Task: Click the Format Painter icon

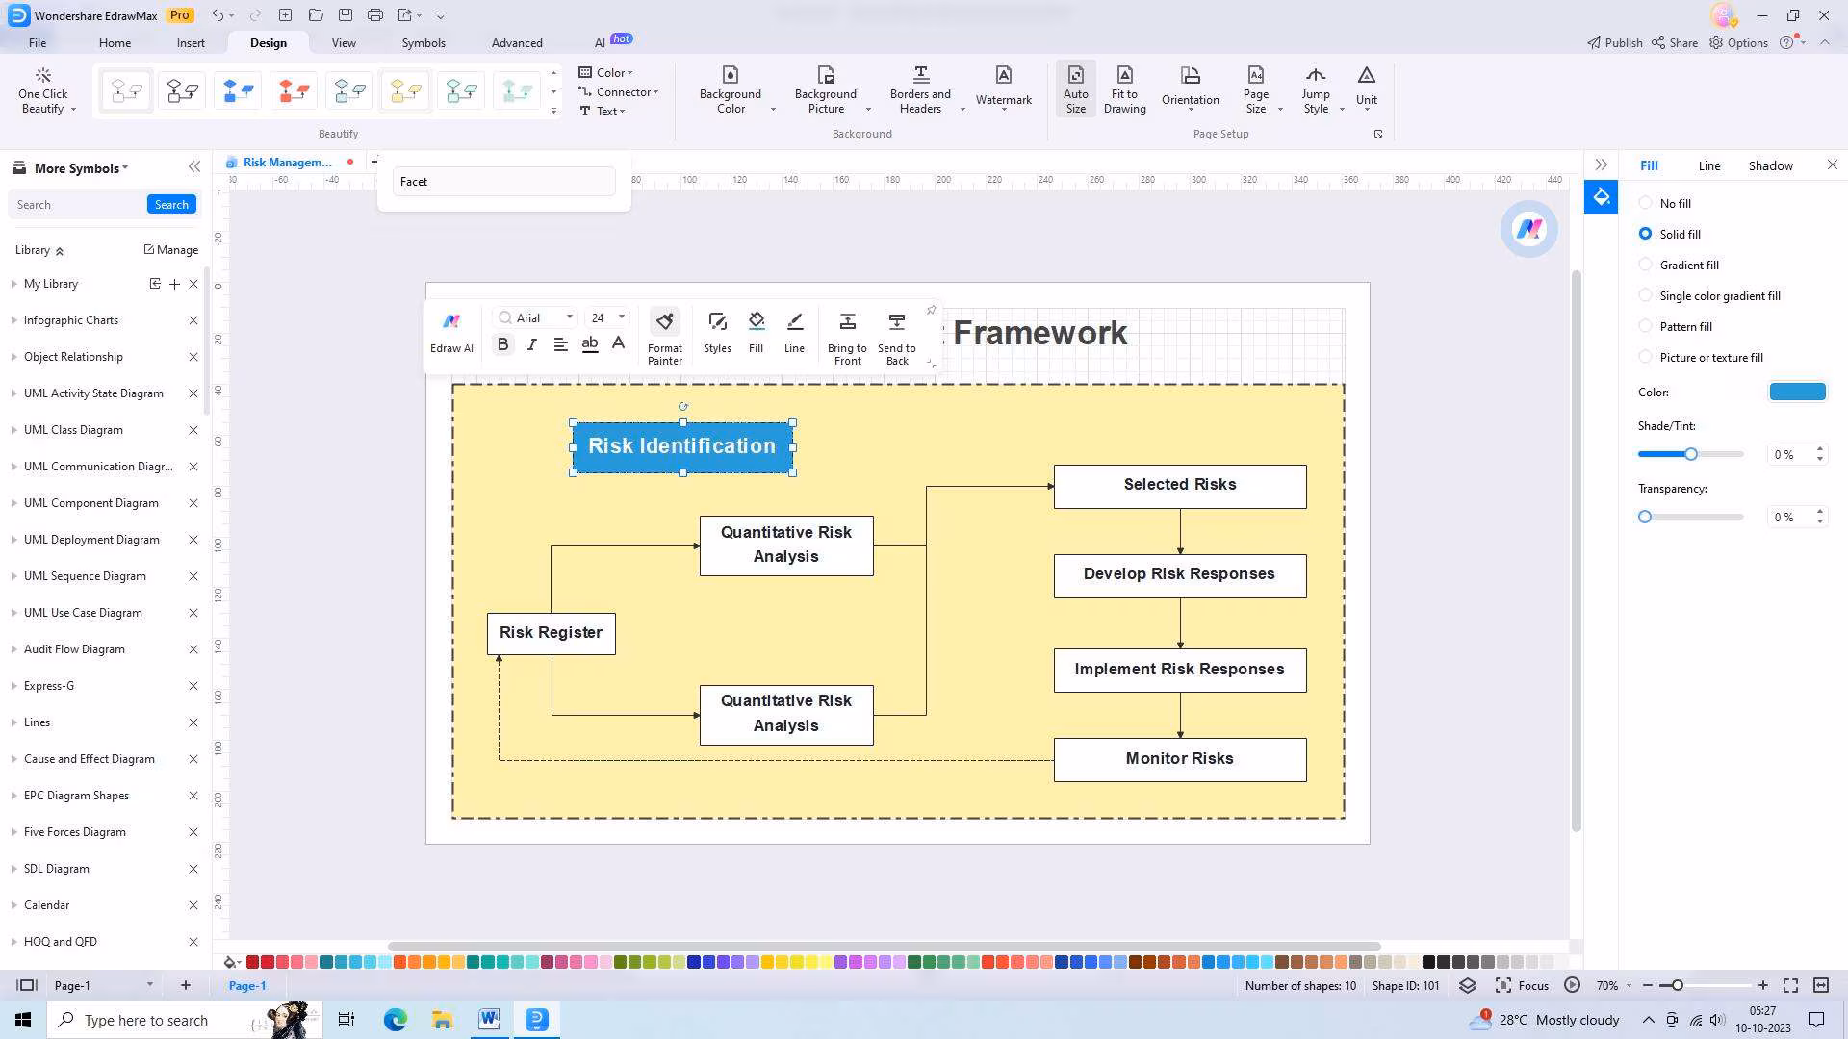Action: coord(664,322)
